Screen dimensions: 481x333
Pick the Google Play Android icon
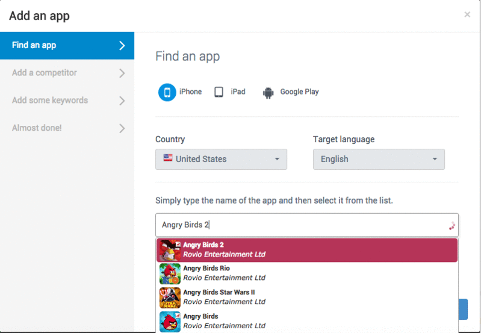(268, 92)
